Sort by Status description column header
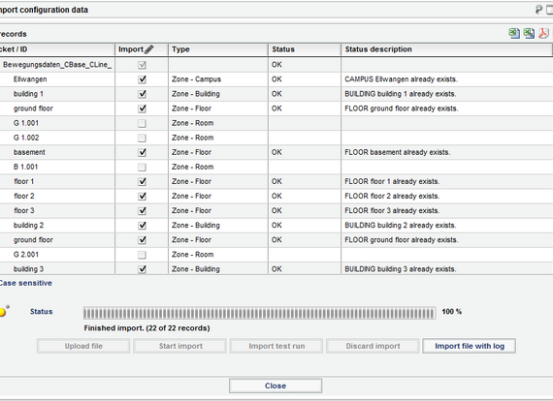Screen dimensions: 553x401 378,49
